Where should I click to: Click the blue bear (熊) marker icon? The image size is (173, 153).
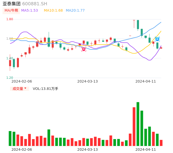click(x=157, y=39)
